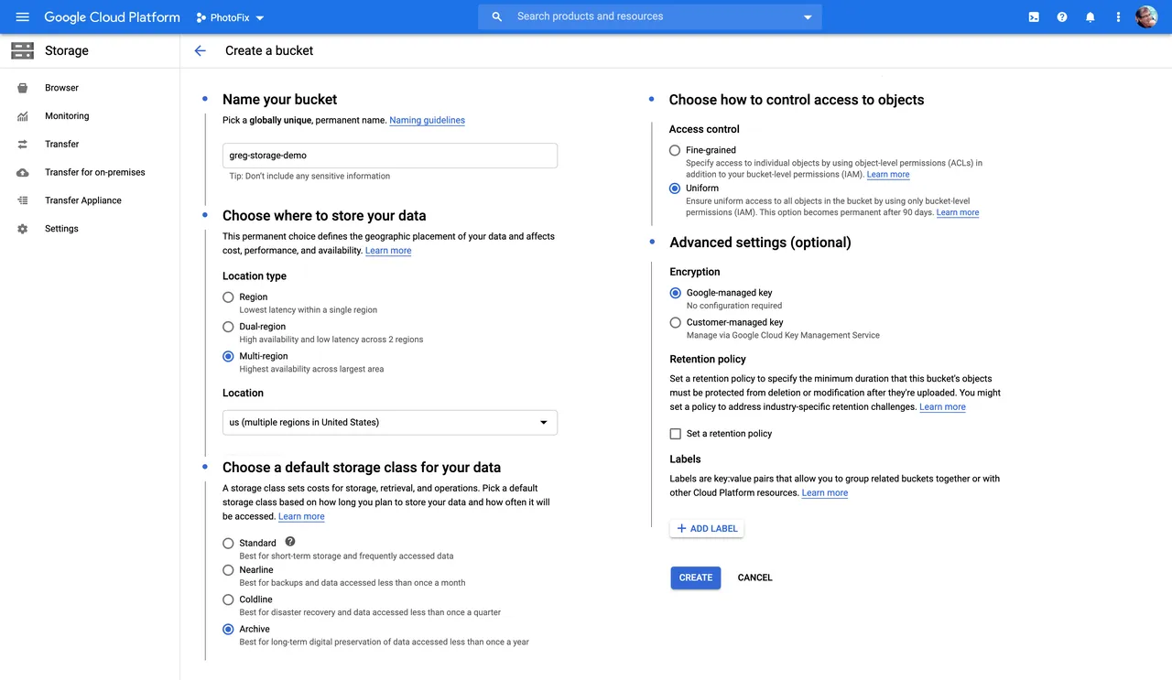Click the bucket name field greg-storage-demo
Viewport: 1172px width, 680px height.
pyautogui.click(x=390, y=156)
